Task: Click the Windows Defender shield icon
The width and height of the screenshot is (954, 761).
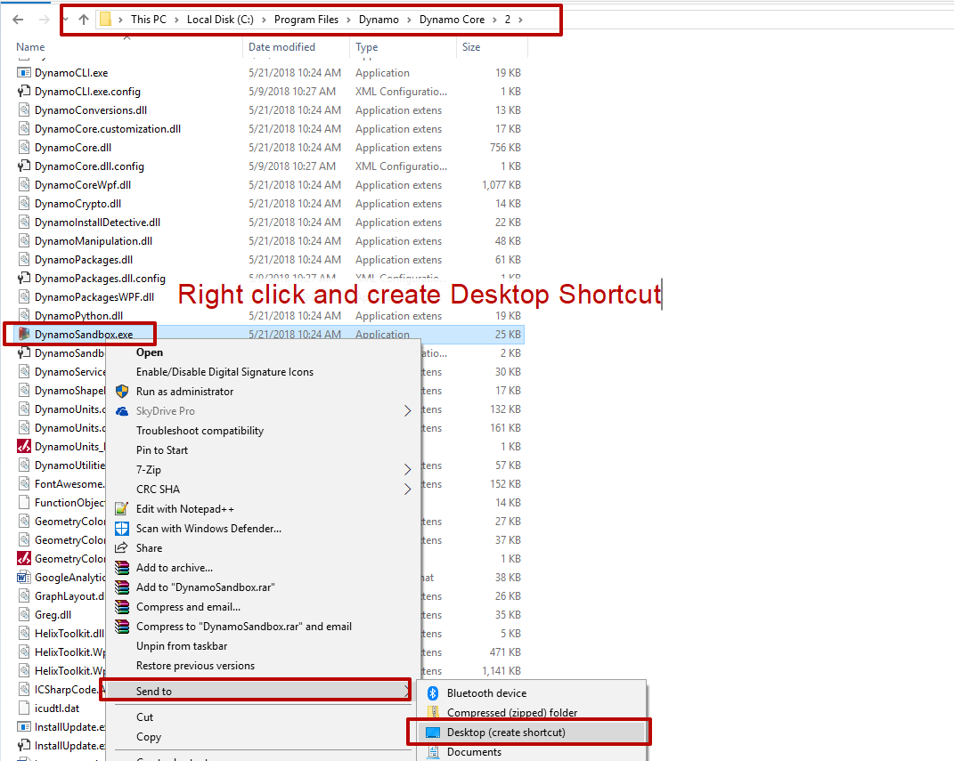Action: click(122, 528)
